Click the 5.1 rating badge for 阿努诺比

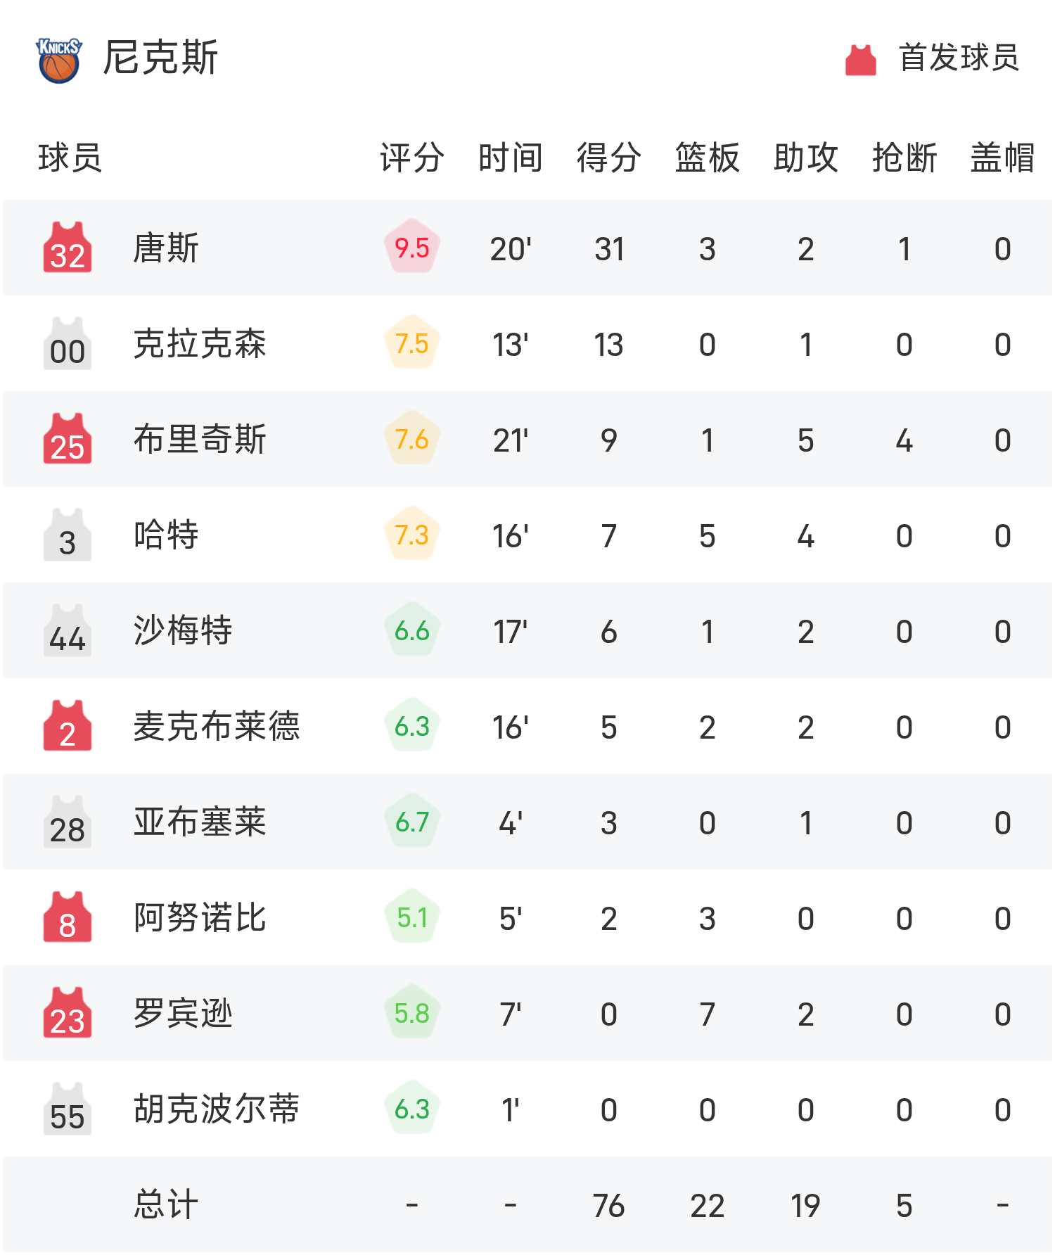click(x=412, y=918)
